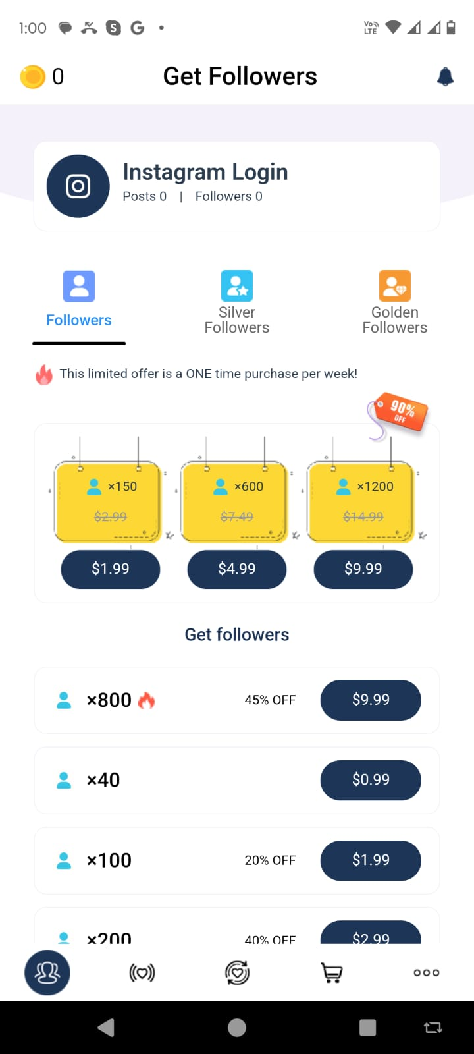Tap the Android recent apps button
Screen dimensions: 474x1054
[x=367, y=1027]
